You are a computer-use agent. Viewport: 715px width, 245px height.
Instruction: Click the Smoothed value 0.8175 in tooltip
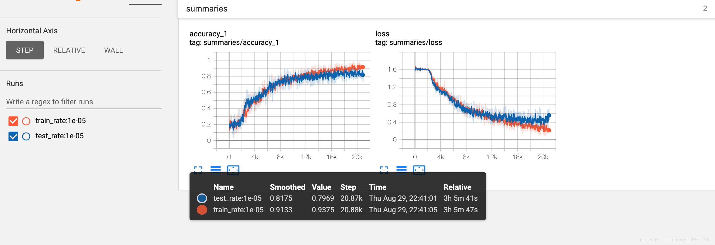tap(281, 198)
